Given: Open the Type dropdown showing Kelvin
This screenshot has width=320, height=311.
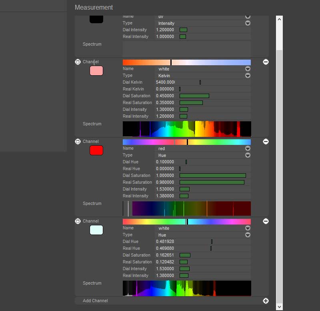Looking at the screenshot, I should [x=248, y=76].
